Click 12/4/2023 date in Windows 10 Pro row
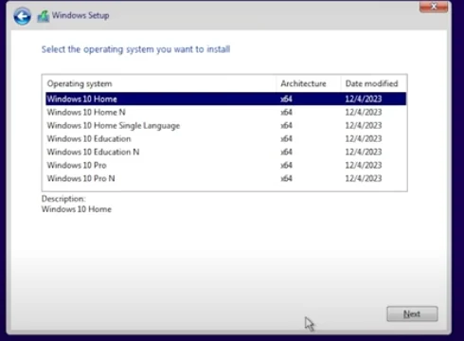Image resolution: width=464 pixels, height=341 pixels. 364,165
